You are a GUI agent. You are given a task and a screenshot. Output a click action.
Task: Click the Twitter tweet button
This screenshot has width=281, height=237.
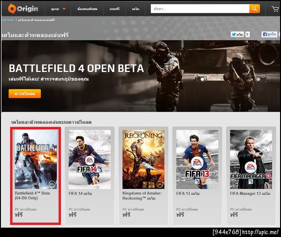tap(237, 34)
